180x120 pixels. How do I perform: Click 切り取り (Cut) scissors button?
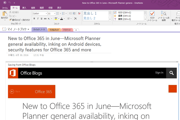click(14, 12)
